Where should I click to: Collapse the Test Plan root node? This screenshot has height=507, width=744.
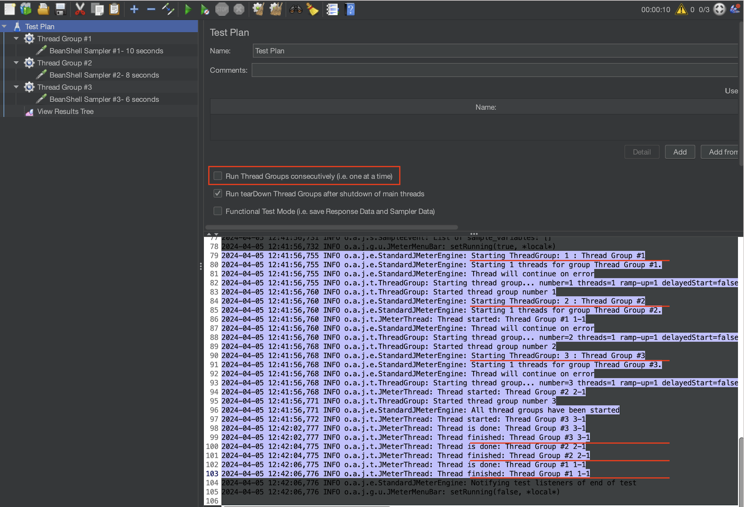(4, 27)
